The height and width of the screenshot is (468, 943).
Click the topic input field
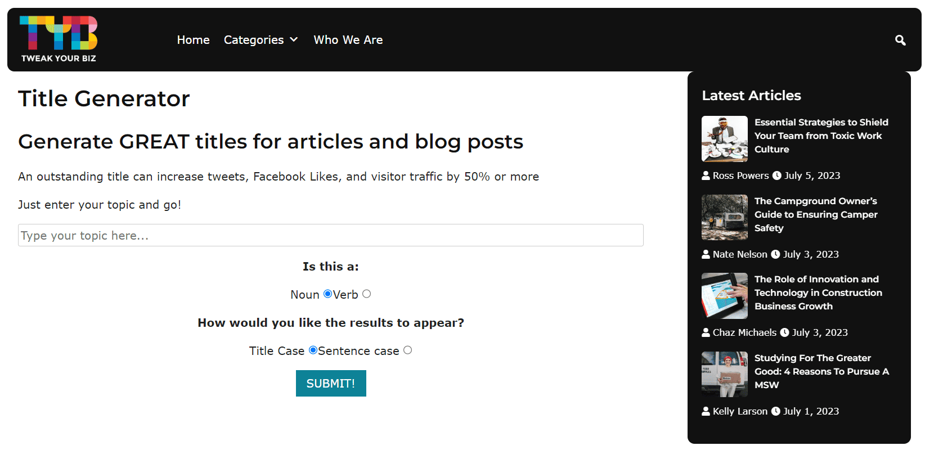pyautogui.click(x=331, y=235)
